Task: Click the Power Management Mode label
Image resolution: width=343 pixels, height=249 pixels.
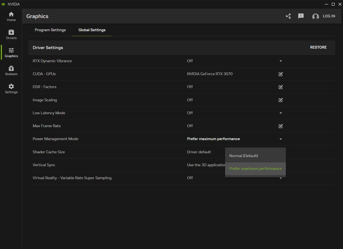Action: tap(55, 139)
